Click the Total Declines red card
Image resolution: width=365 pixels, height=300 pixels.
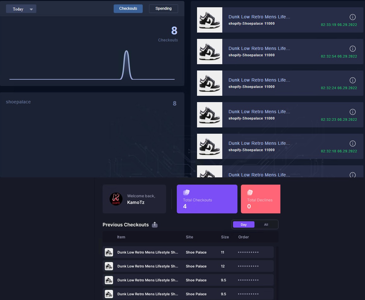260,199
